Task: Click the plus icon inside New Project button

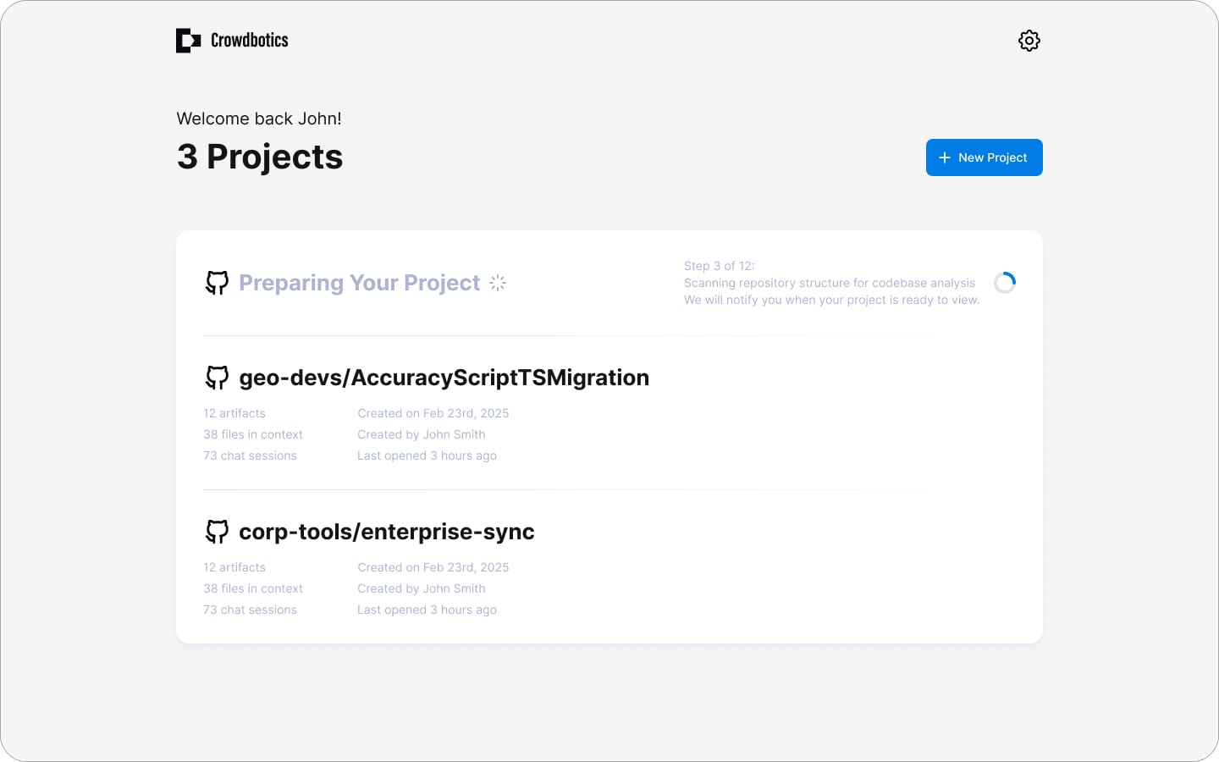Action: tap(945, 157)
